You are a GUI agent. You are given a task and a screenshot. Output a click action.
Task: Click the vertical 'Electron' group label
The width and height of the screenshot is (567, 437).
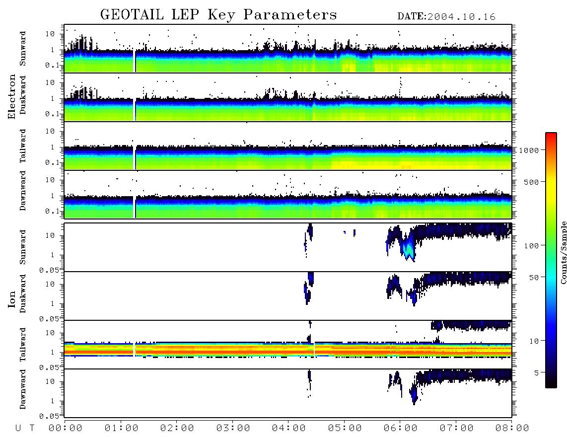coord(12,96)
